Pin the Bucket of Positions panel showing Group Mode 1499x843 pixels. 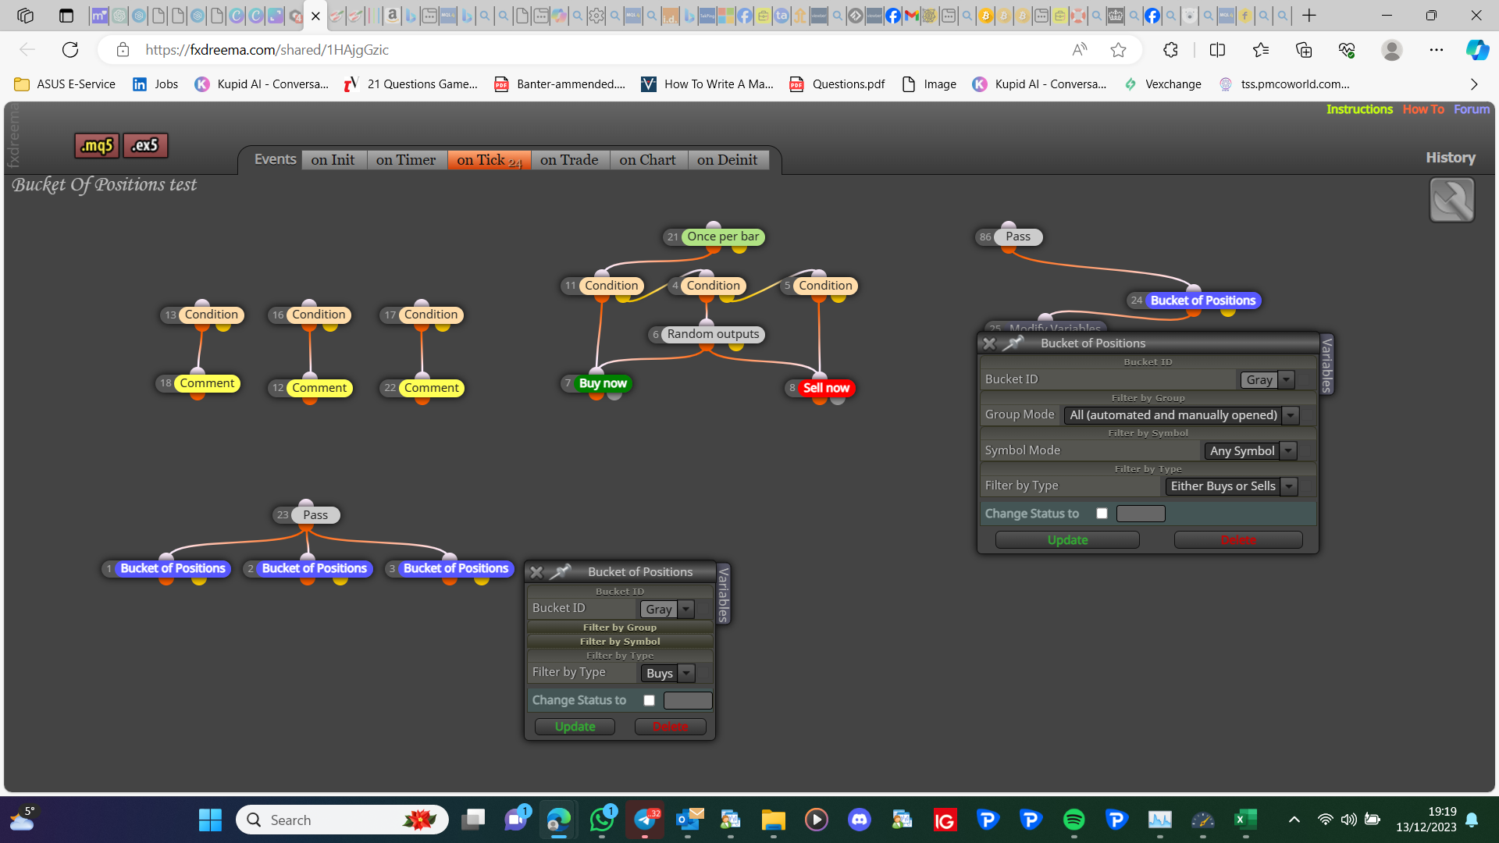1013,343
